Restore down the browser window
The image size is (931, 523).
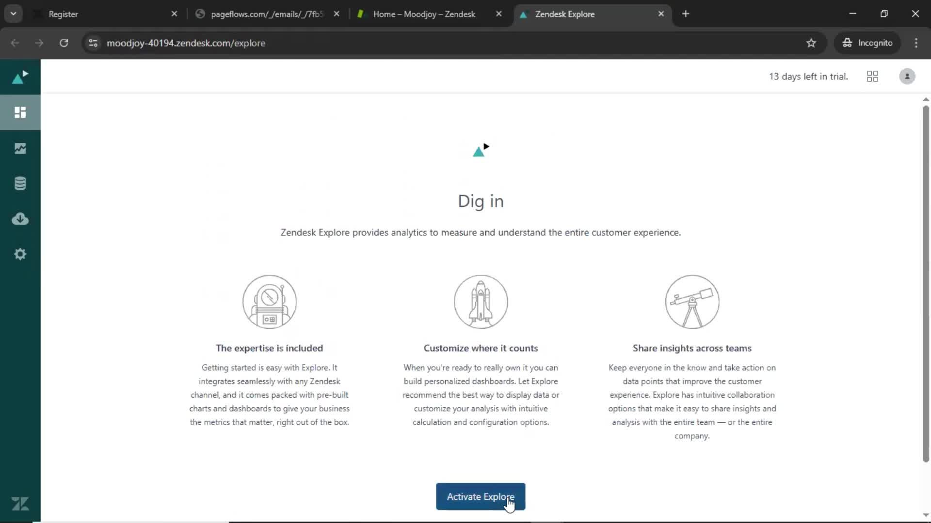click(884, 14)
